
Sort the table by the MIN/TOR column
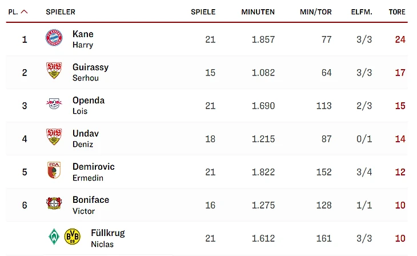click(315, 12)
